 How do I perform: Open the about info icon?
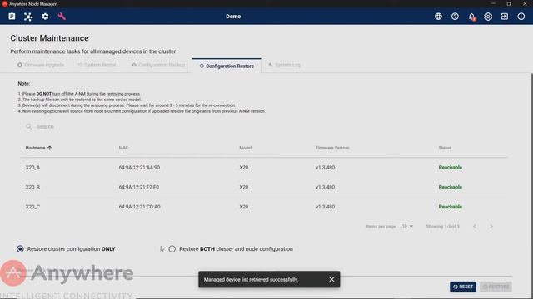pos(521,17)
